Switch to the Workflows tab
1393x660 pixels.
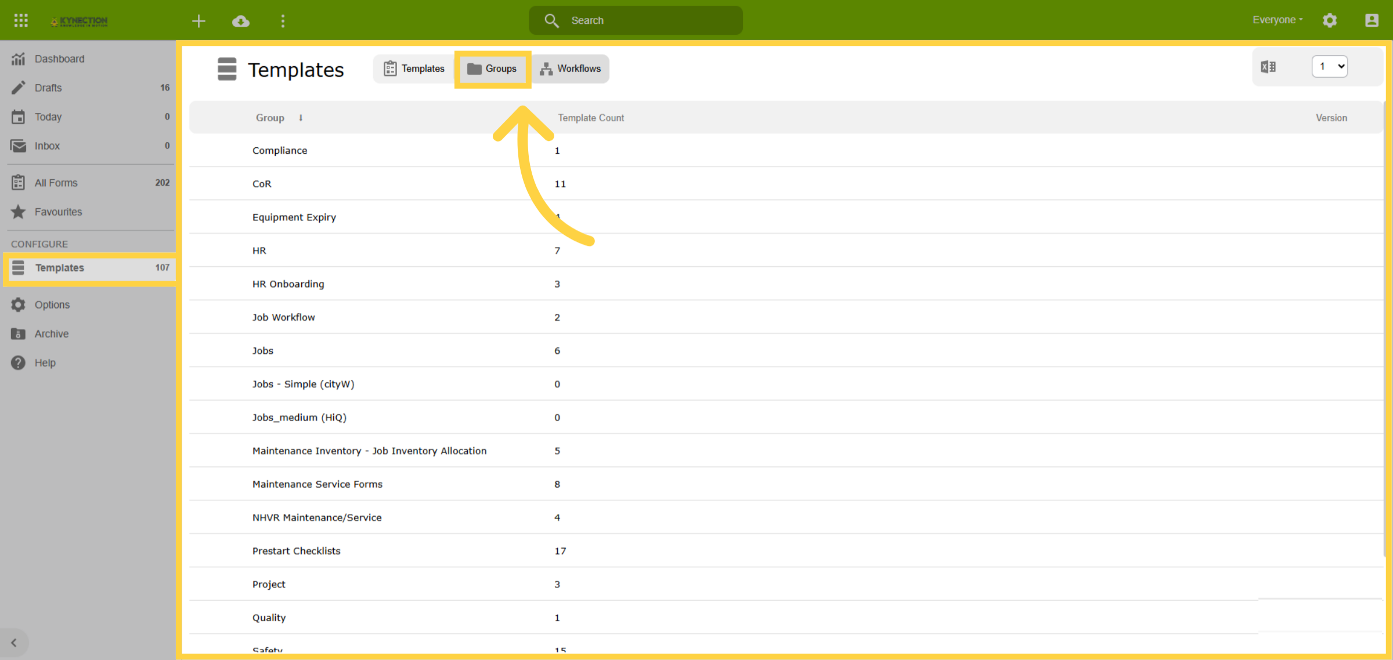pyautogui.click(x=571, y=69)
